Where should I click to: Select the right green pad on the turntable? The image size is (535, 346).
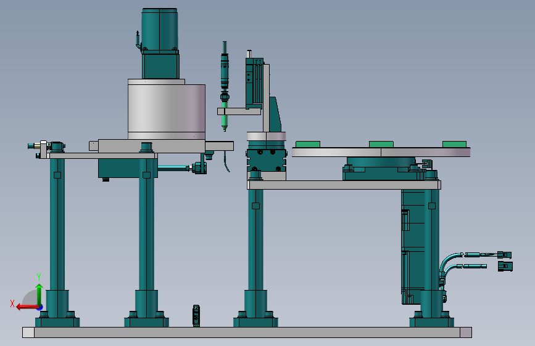pyautogui.click(x=455, y=145)
